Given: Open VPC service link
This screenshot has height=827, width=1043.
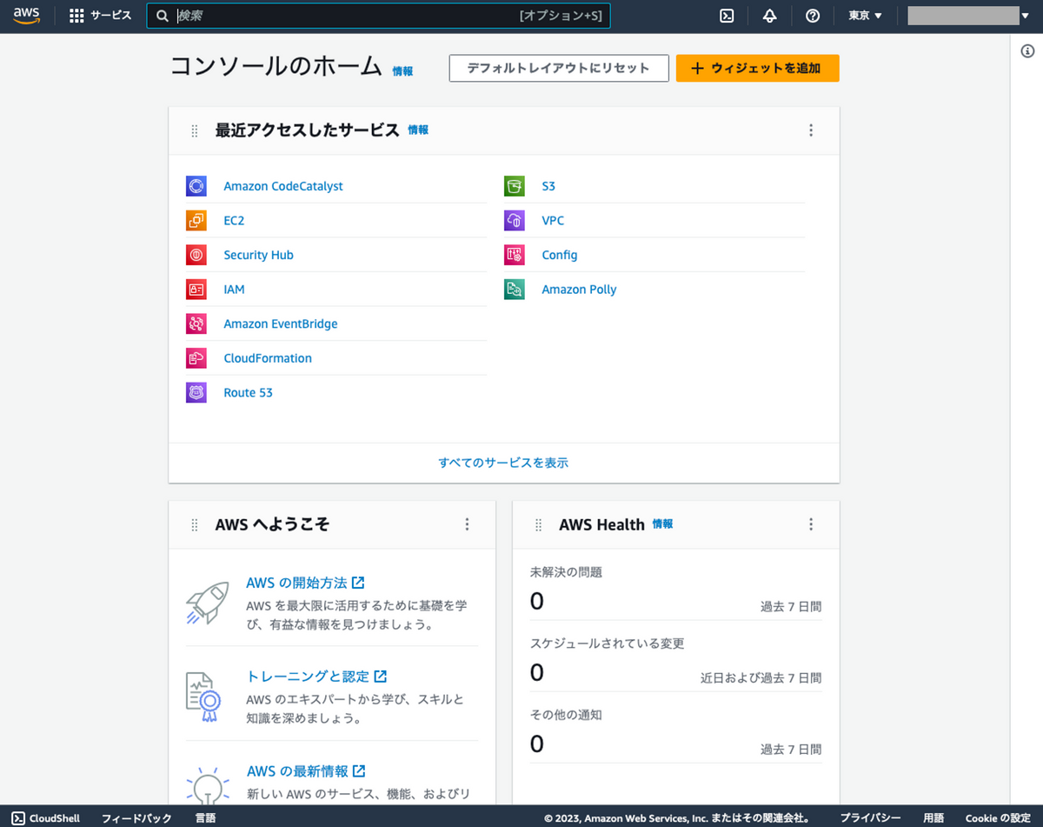Looking at the screenshot, I should pyautogui.click(x=553, y=221).
